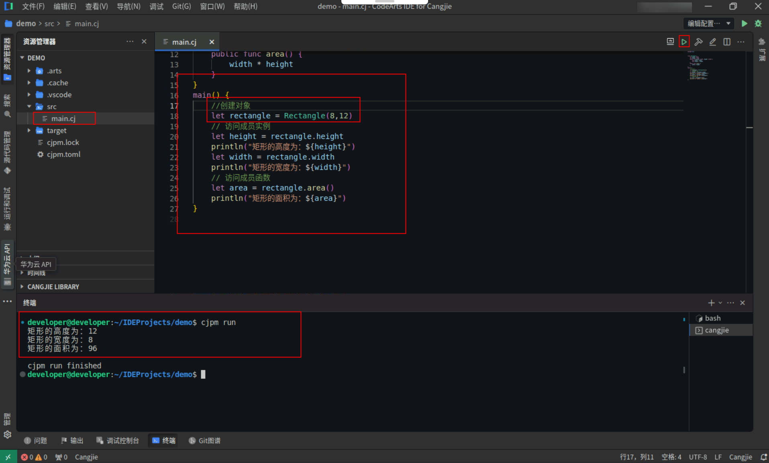Open the Edit menu
The height and width of the screenshot is (463, 769).
coord(65,6)
